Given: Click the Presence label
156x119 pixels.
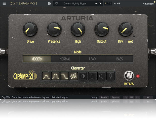Looking at the screenshot, I should click(x=54, y=41).
